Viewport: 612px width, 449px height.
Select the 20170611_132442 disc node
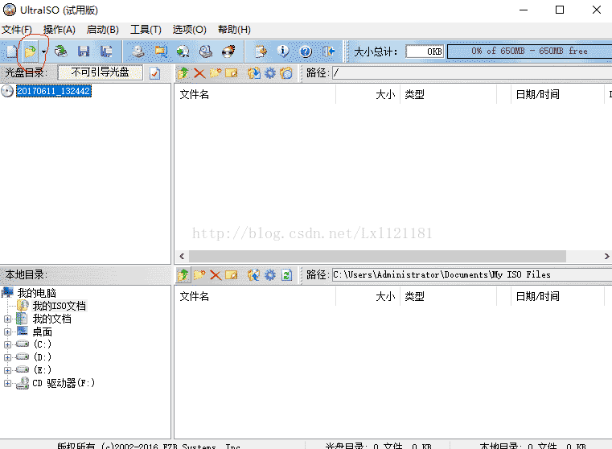click(x=53, y=91)
